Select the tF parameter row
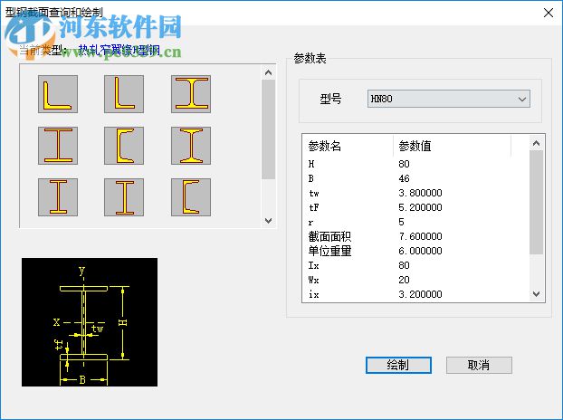Screen dimensions: 563x420 point(415,207)
